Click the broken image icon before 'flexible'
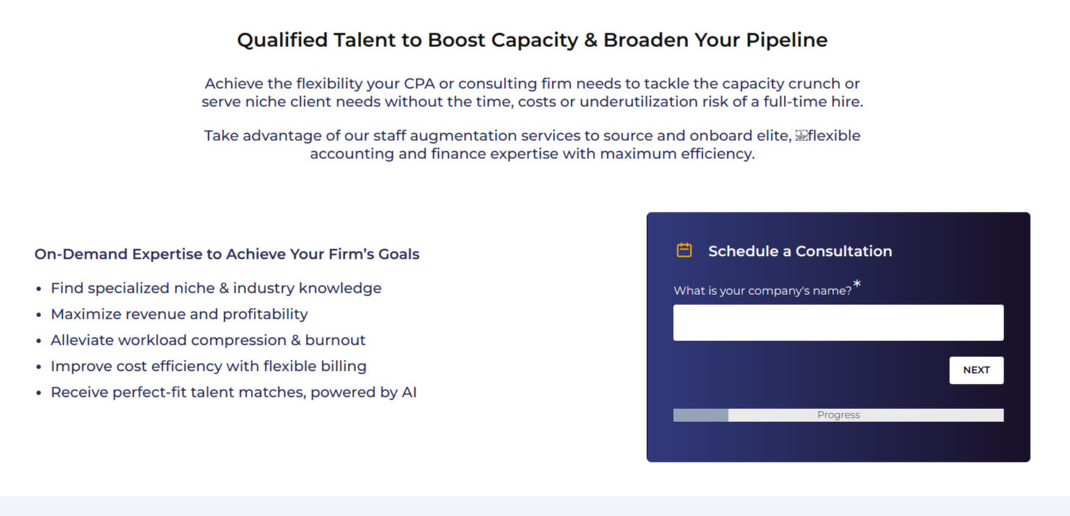Viewport: 1070px width, 516px height. coord(801,136)
